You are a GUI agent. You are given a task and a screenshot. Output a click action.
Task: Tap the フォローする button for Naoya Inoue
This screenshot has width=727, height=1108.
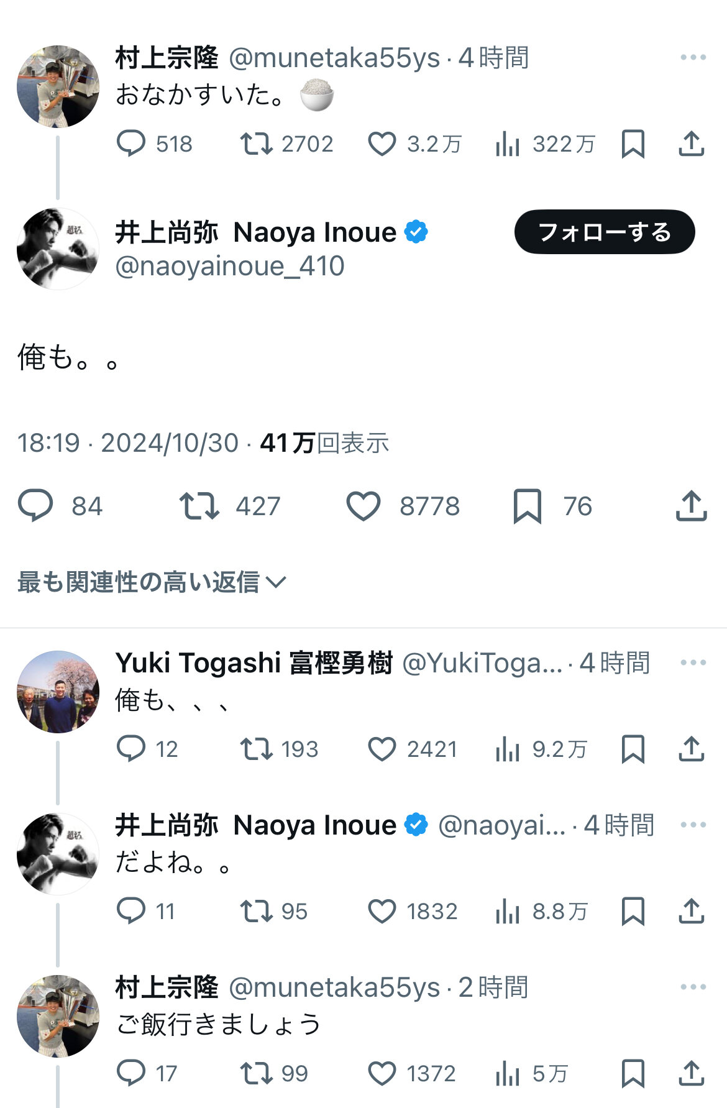(x=604, y=232)
